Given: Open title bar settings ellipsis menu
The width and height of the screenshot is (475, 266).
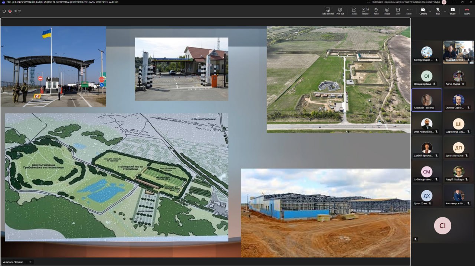Looking at the screenshot, I should [x=368, y=2].
